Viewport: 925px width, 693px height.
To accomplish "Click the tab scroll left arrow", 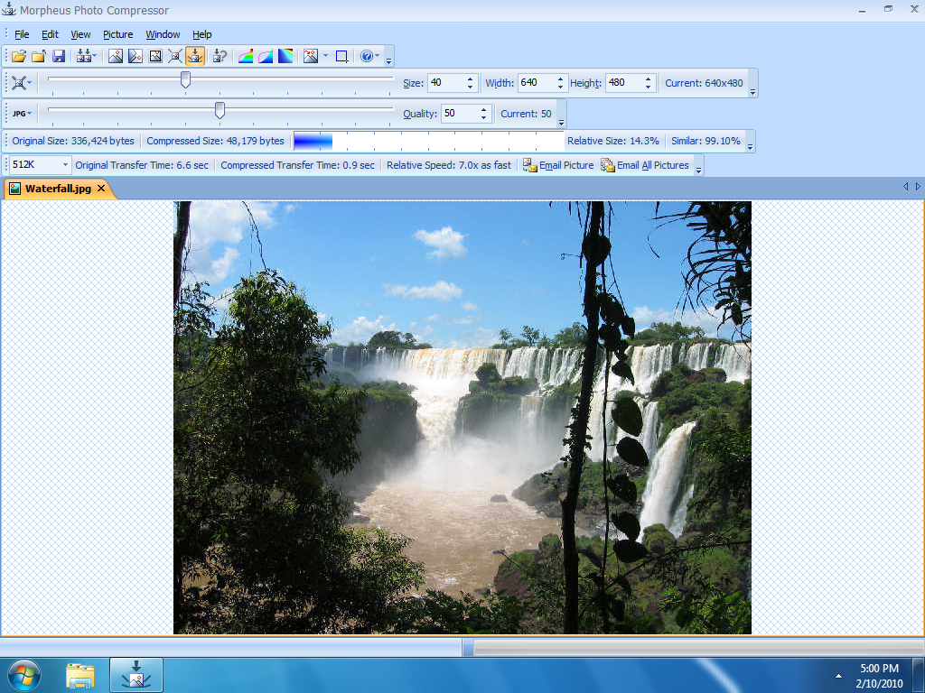I will coord(905,186).
